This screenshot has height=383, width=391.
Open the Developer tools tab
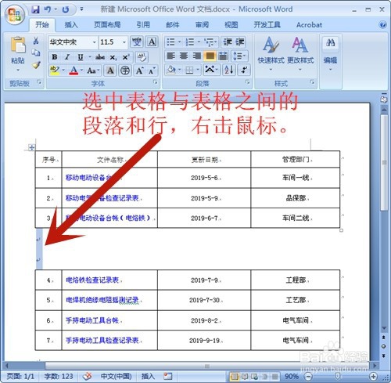[267, 25]
